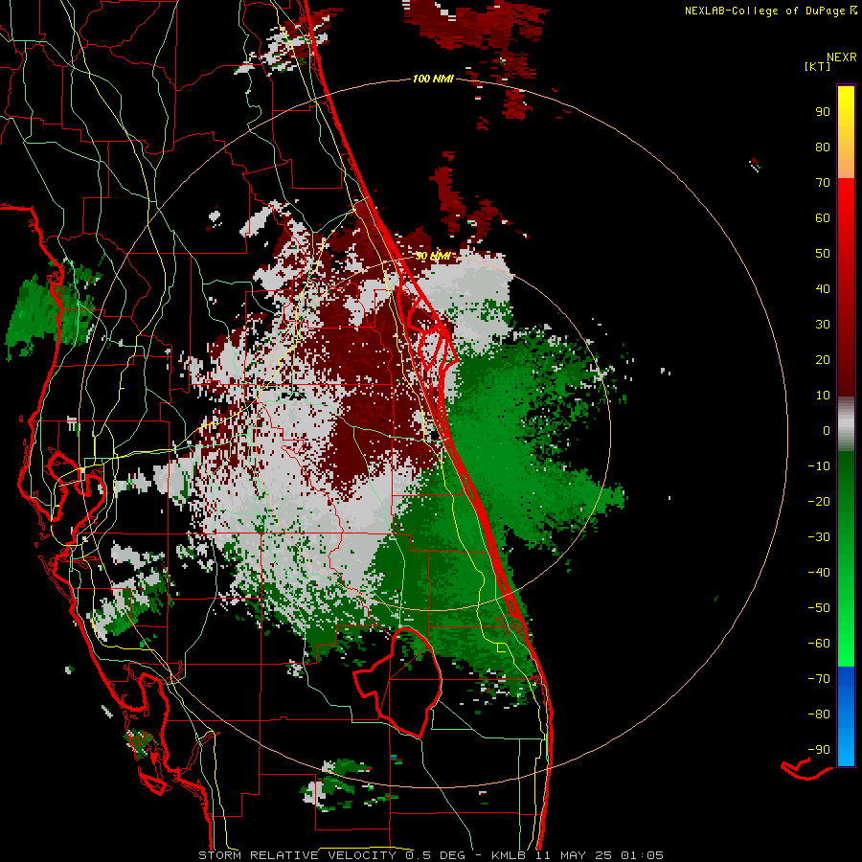This screenshot has width=862, height=862.
Task: Select the -80 value on the velocity scale
Action: click(x=819, y=715)
